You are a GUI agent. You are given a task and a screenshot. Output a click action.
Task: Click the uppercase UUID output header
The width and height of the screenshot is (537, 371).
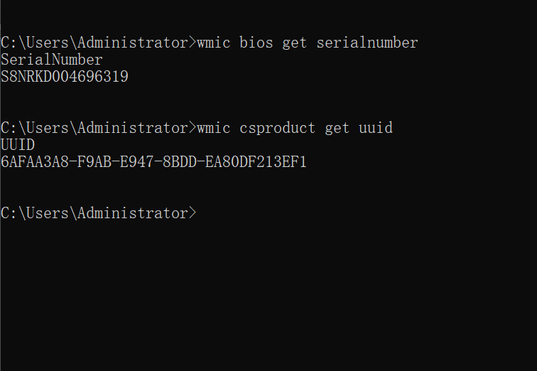[x=18, y=145]
